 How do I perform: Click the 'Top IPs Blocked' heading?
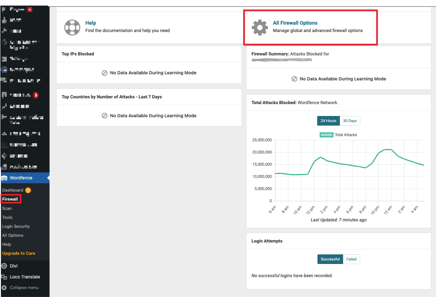click(x=78, y=54)
